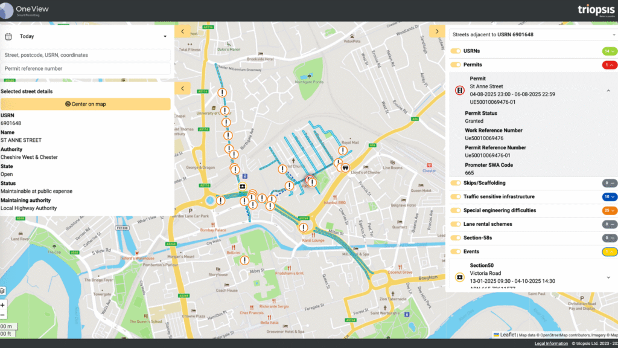The height and width of the screenshot is (348, 618).
Task: Collapse the Permits red count badge
Action: point(610,65)
